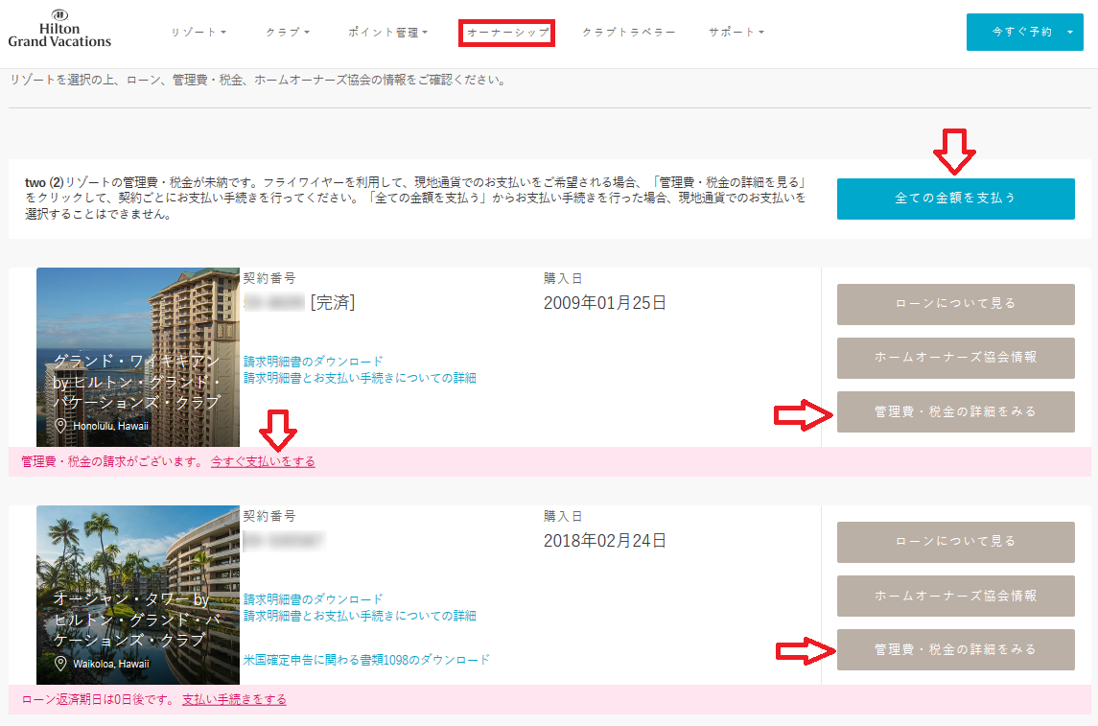Click the location pin beside Waikoloa, Hawaii
1098x726 pixels.
pos(61,664)
